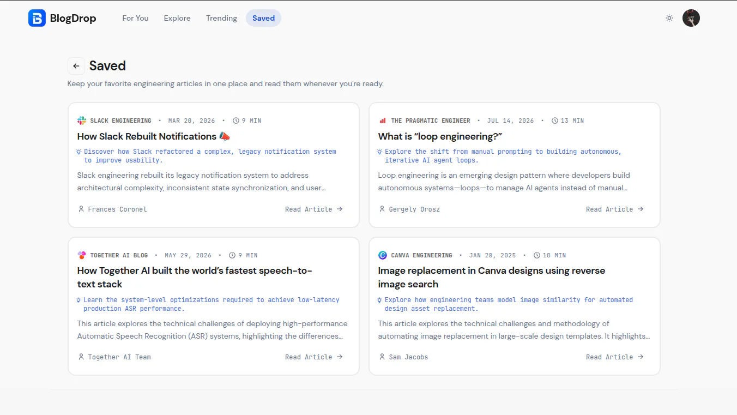737x415 pixels.
Task: Click the BlogDrop brand name text
Action: (73, 18)
